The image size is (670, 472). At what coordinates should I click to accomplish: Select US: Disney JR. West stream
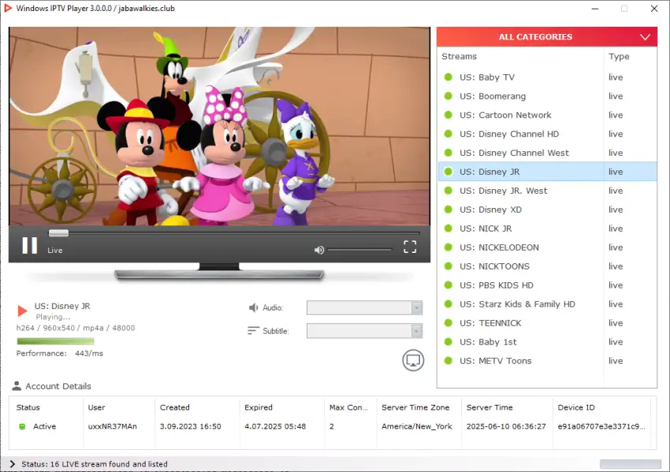coord(547,191)
